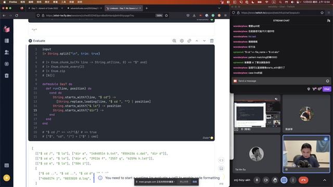
Task: Select Tai An Su participant tile
Action: point(257,154)
